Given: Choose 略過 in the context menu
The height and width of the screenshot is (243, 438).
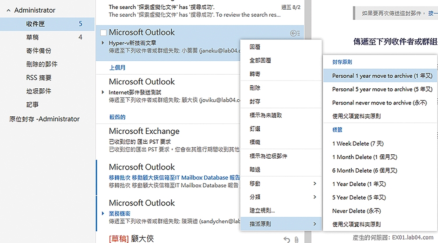Looking at the screenshot, I should 281,170.
